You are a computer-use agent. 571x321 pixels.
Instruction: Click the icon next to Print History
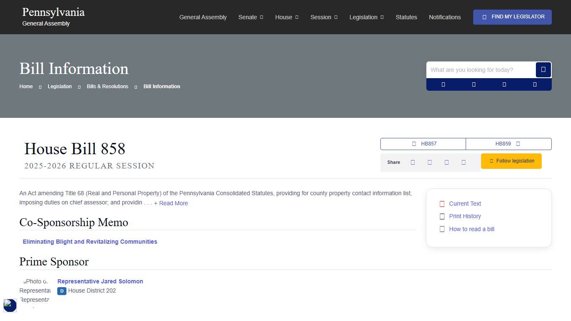click(442, 217)
